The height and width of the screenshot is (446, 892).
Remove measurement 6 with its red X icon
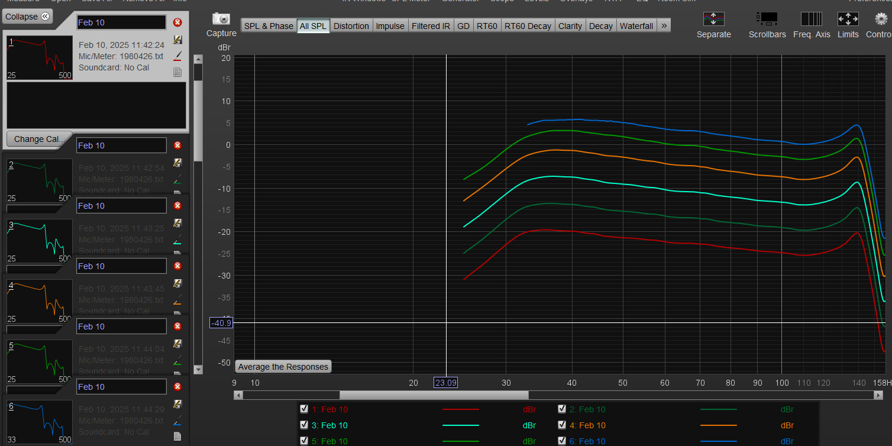click(x=177, y=387)
